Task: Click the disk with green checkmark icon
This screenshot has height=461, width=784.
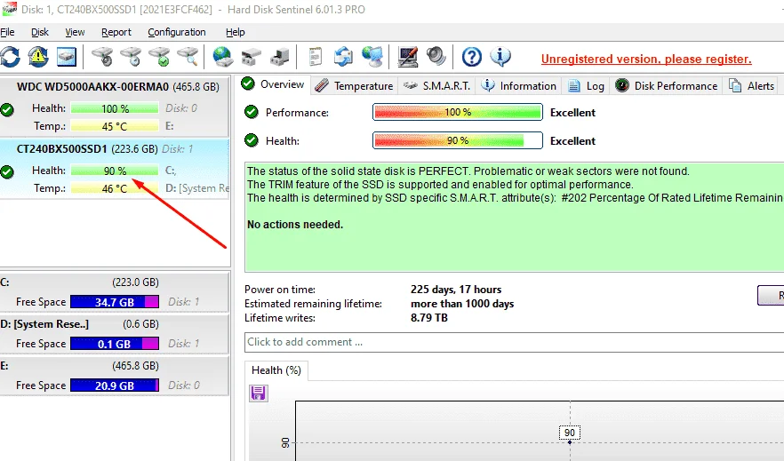Action: 160,57
